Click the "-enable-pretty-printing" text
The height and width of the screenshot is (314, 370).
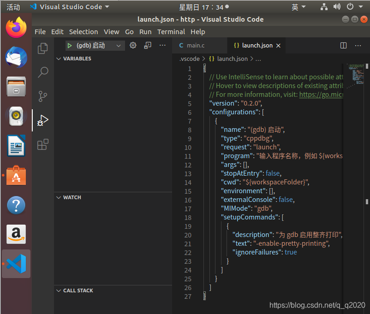[x=290, y=243]
